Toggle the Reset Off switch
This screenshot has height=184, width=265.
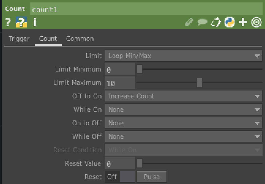coord(120,177)
